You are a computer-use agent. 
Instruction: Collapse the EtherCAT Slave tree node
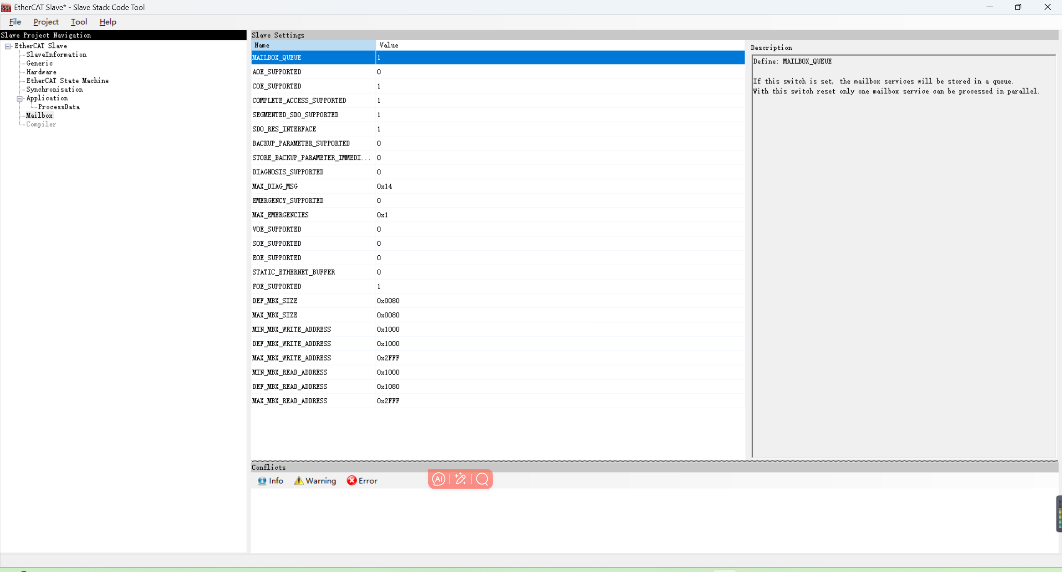[7, 46]
